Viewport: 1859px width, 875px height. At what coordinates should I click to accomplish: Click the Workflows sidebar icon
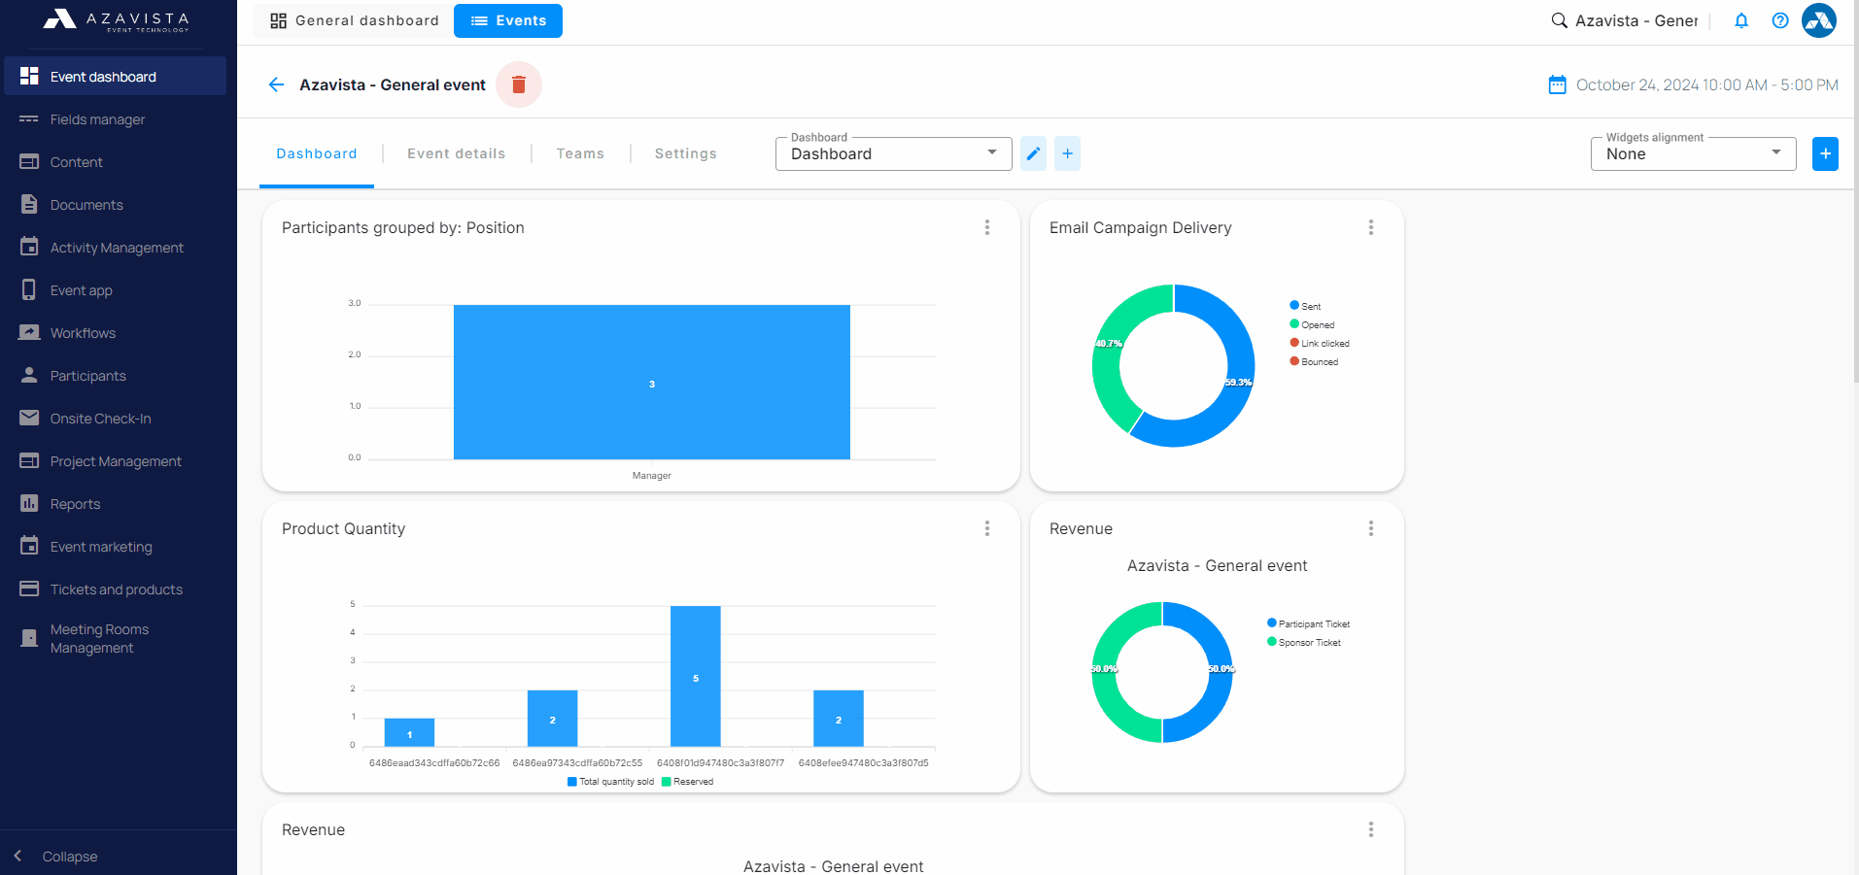29,333
